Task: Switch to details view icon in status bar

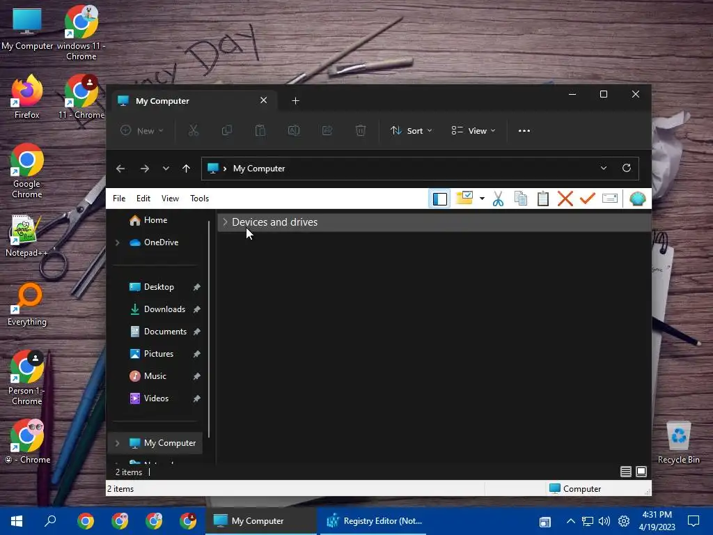Action: [626, 472]
